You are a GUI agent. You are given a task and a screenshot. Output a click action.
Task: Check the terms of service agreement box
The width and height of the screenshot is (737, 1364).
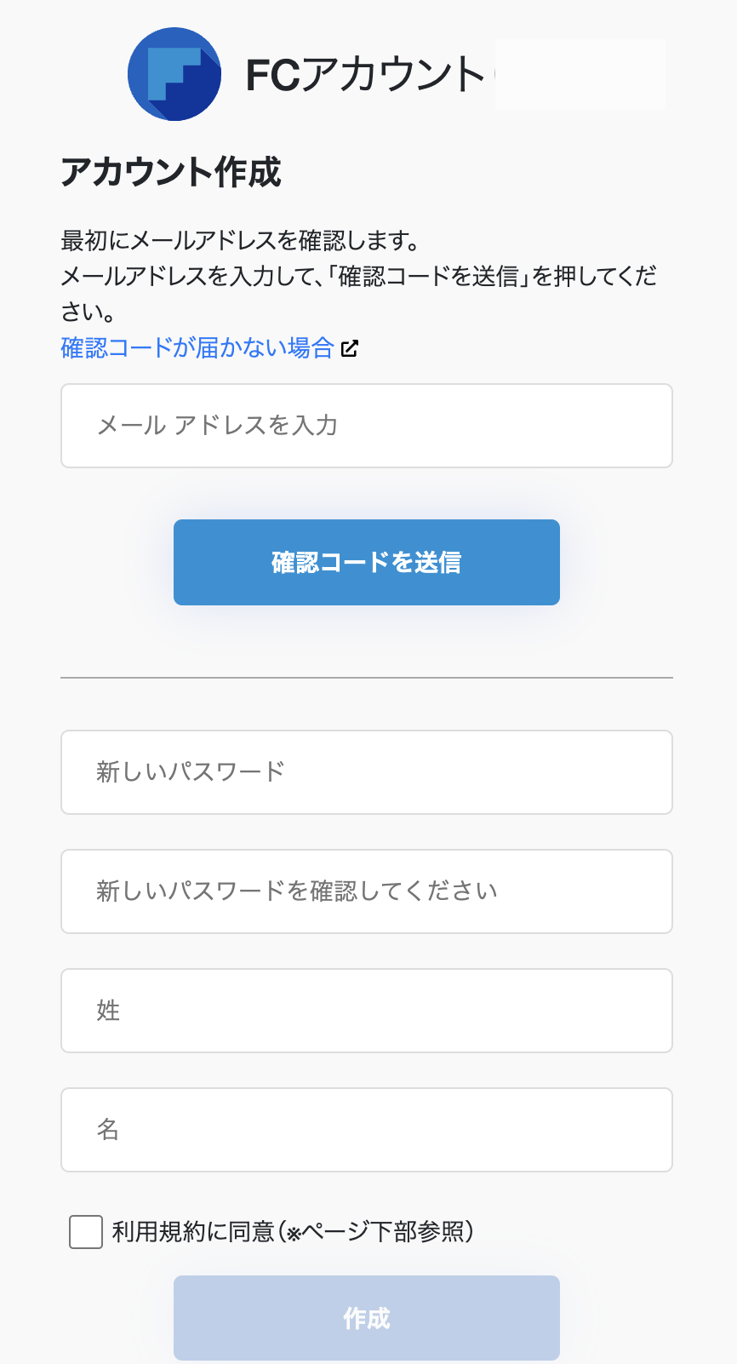84,1231
